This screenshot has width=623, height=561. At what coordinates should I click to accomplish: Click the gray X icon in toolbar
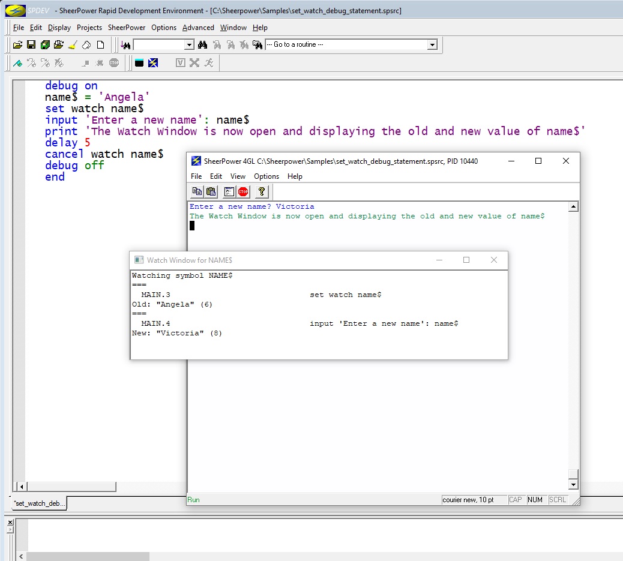point(194,63)
